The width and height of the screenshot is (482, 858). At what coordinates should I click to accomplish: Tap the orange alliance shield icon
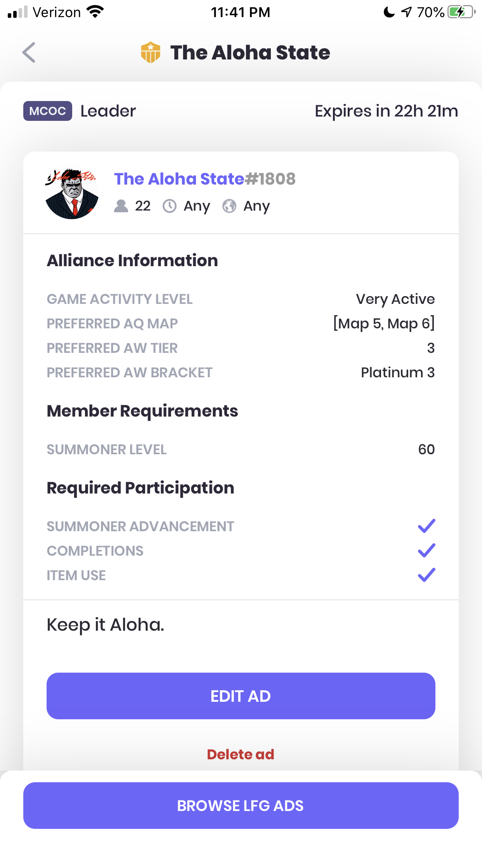tap(151, 52)
